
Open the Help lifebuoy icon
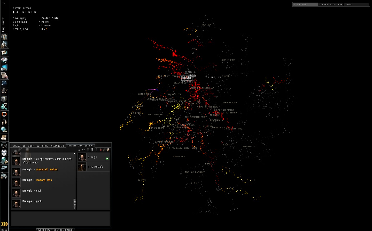(x=4, y=114)
